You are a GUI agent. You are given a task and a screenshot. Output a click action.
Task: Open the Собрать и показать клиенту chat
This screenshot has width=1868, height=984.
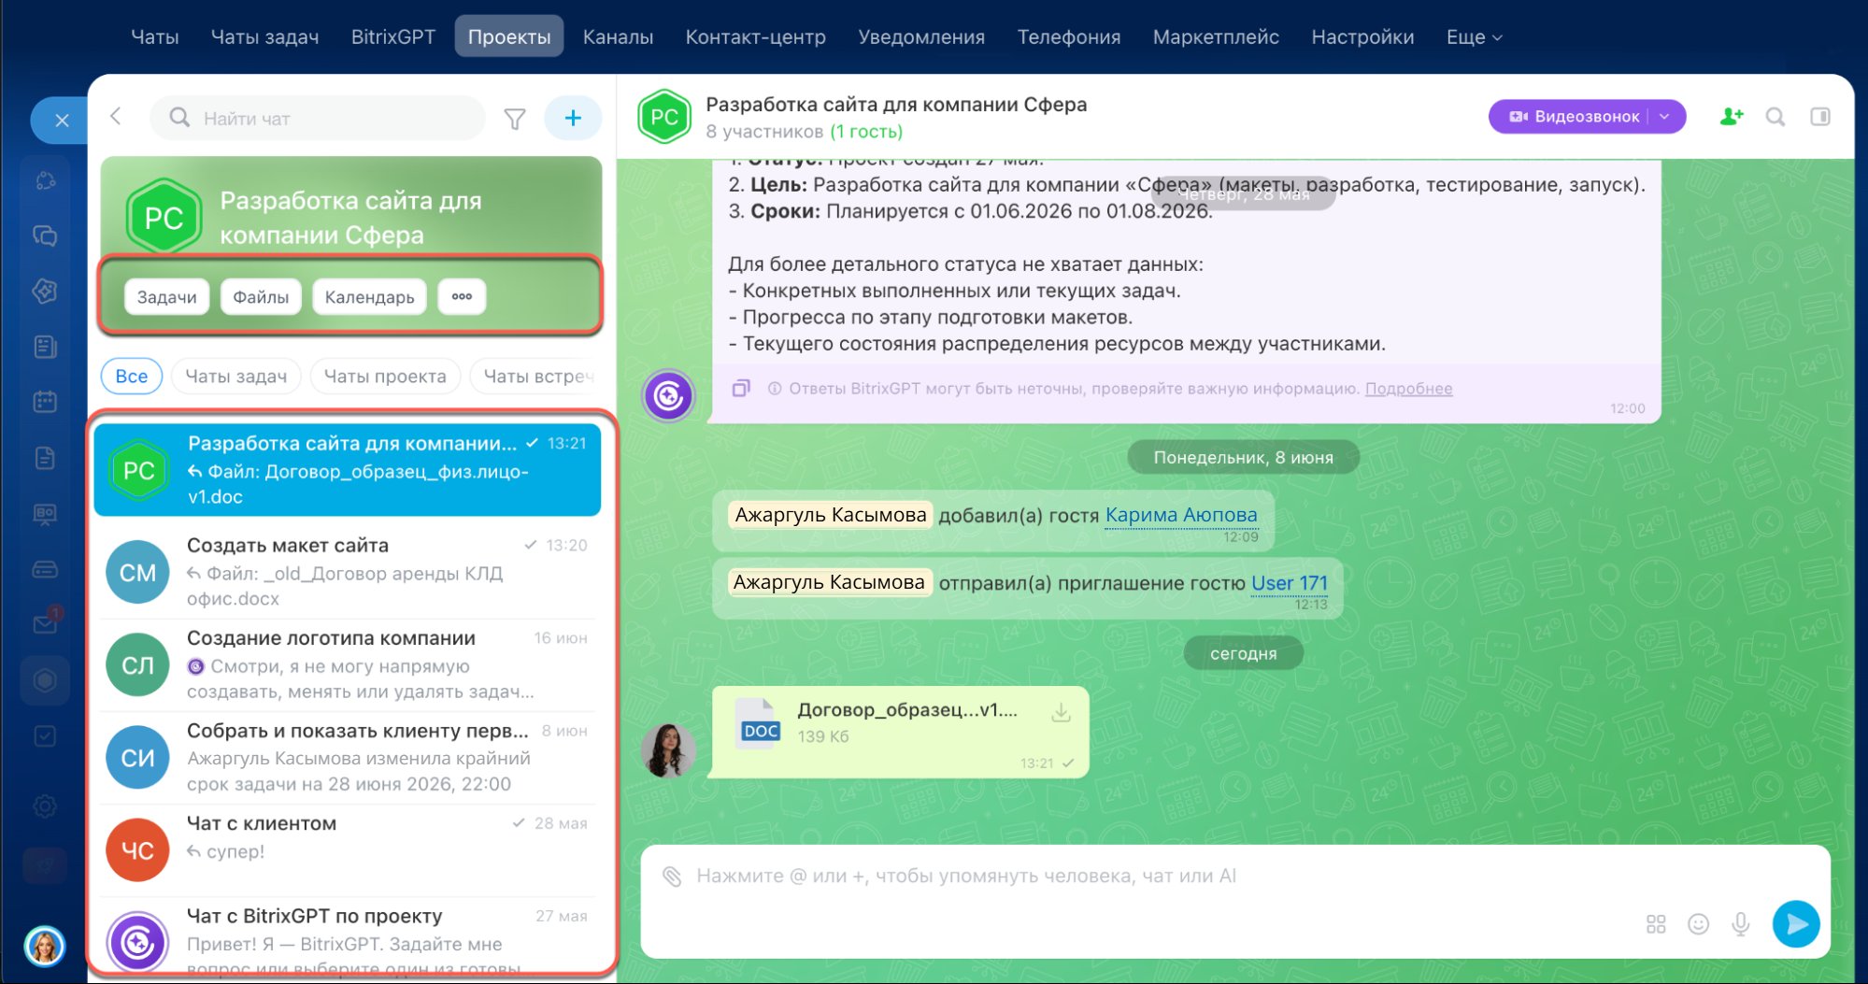[x=348, y=757]
